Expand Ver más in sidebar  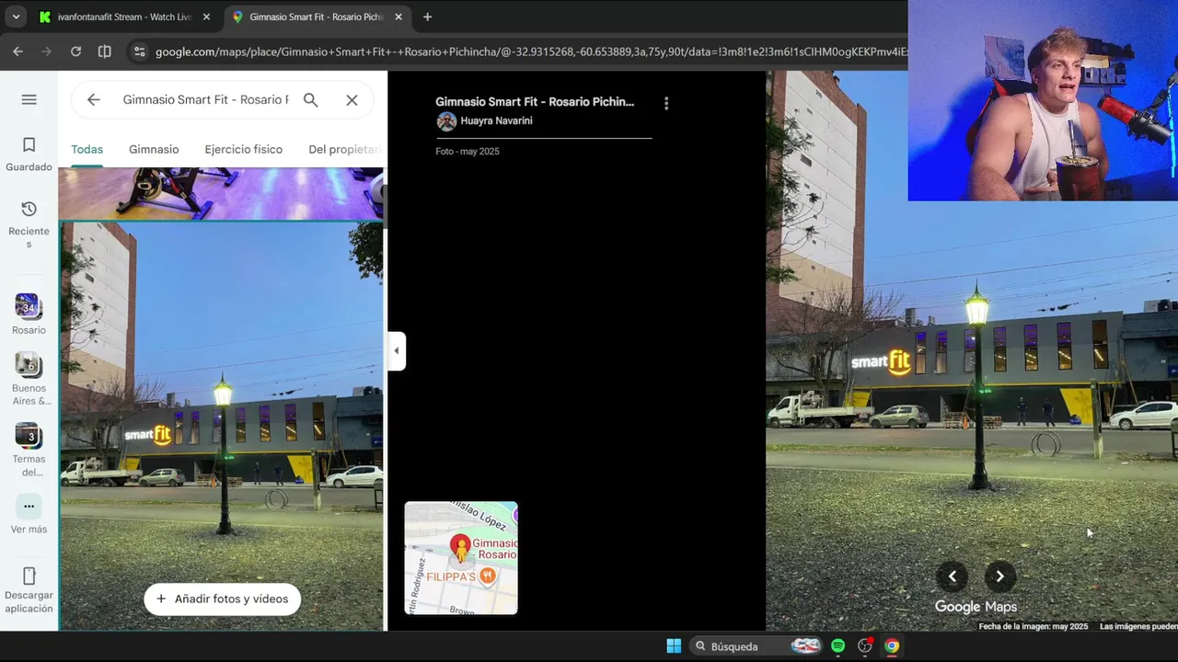pyautogui.click(x=29, y=515)
